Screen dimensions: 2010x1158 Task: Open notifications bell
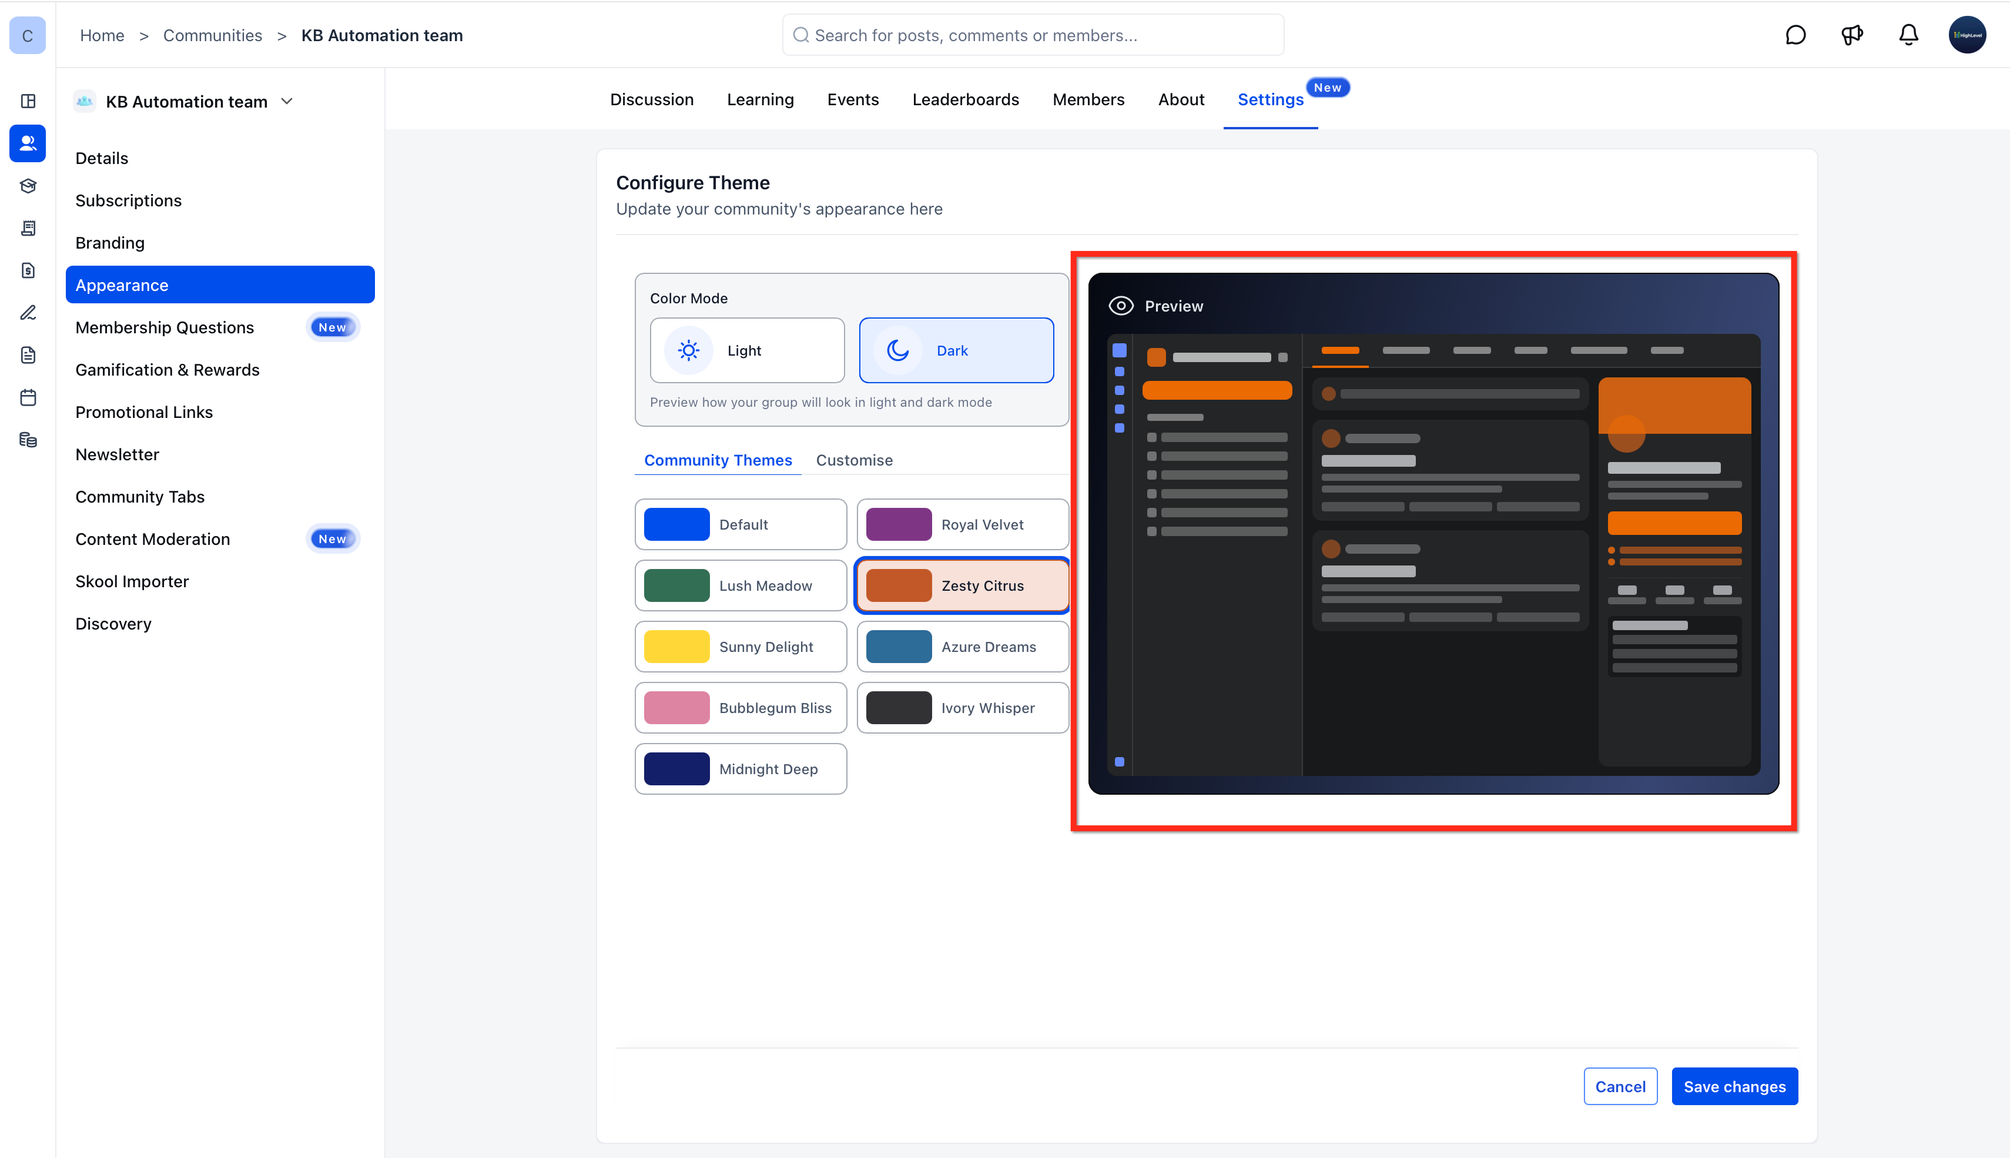(x=1908, y=35)
